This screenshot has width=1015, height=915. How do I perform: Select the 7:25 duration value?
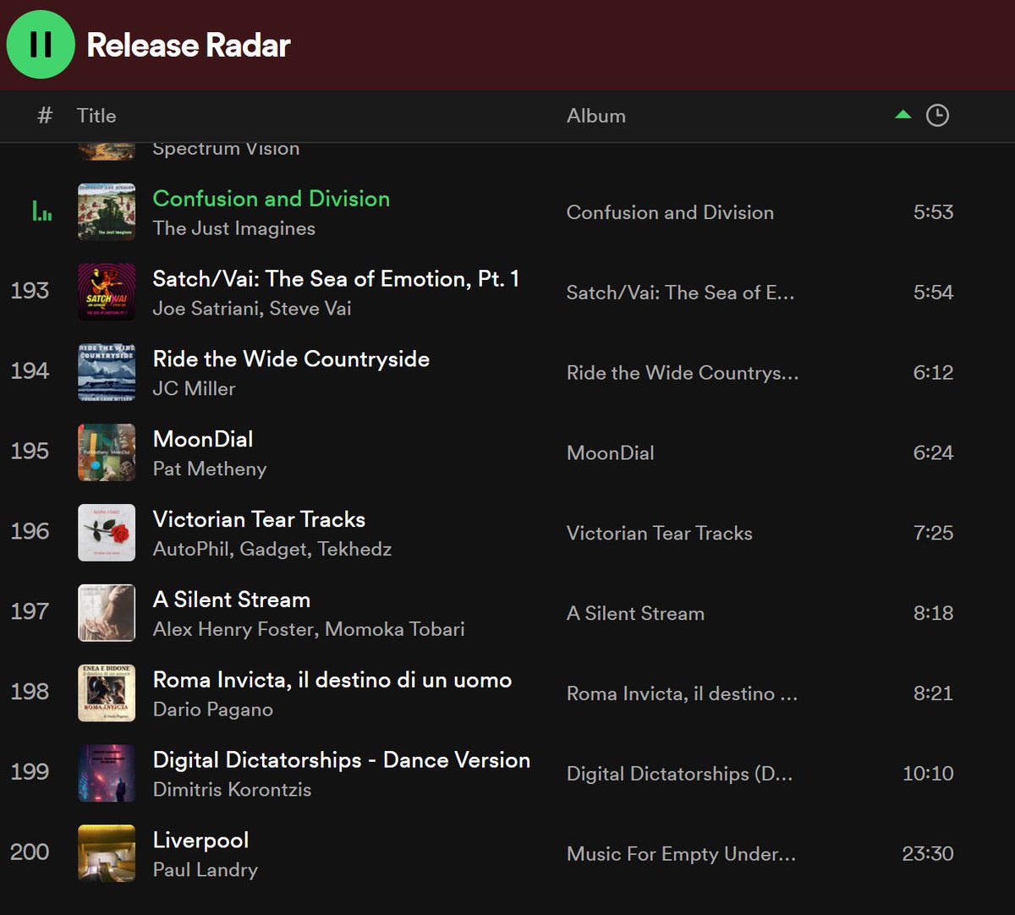coord(933,533)
